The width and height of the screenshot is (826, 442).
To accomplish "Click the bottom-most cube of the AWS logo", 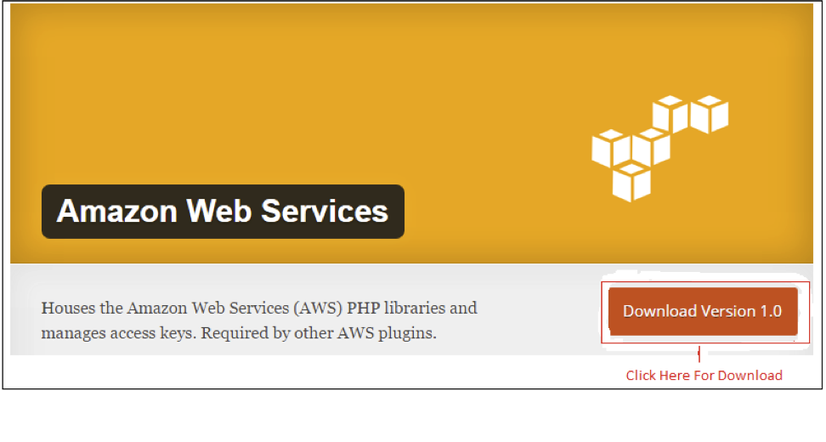I will point(631,182).
